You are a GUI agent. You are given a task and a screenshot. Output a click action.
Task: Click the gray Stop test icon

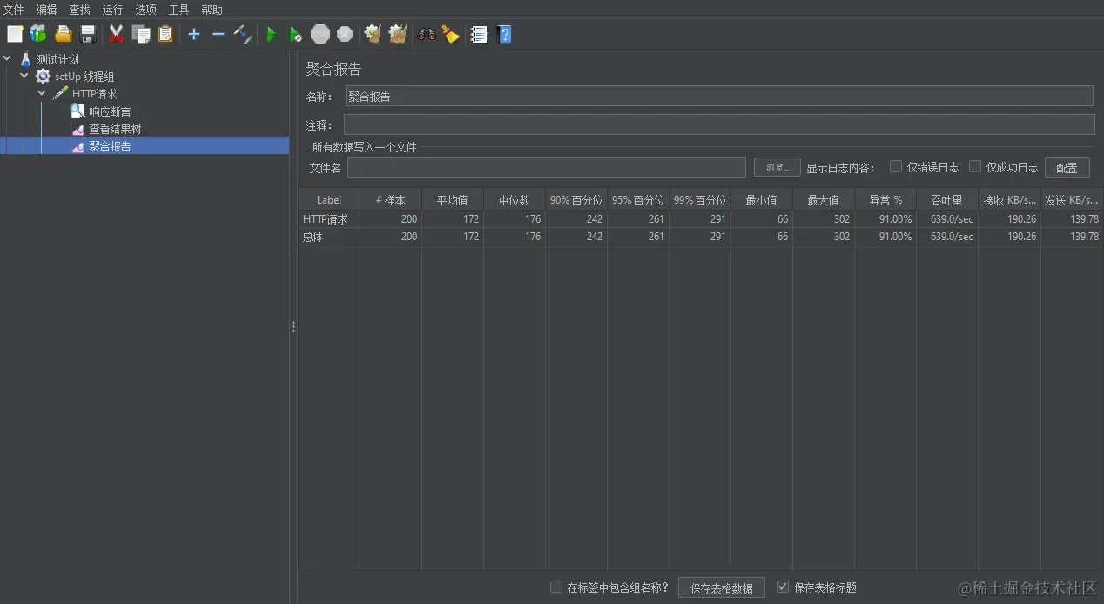320,34
